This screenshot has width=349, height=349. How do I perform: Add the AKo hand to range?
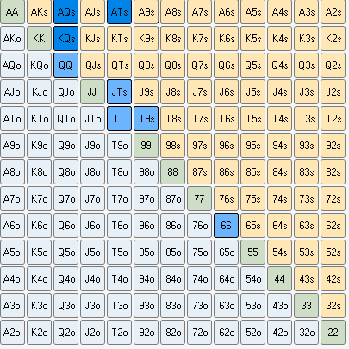[x=12, y=39]
